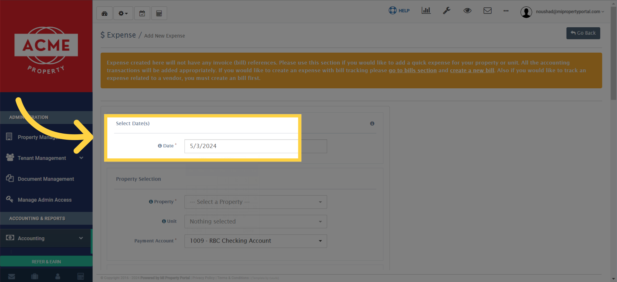The width and height of the screenshot is (617, 282).
Task: Click the info icon beside Property label
Action: (x=151, y=202)
